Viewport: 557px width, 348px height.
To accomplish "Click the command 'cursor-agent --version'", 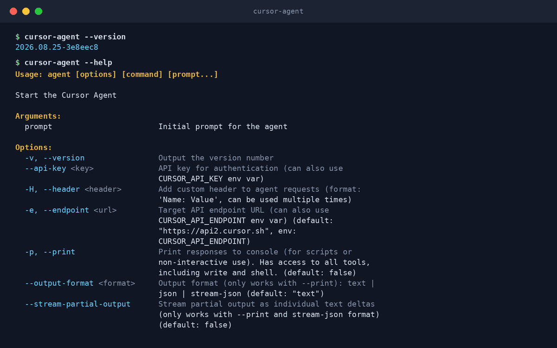I will click(75, 37).
